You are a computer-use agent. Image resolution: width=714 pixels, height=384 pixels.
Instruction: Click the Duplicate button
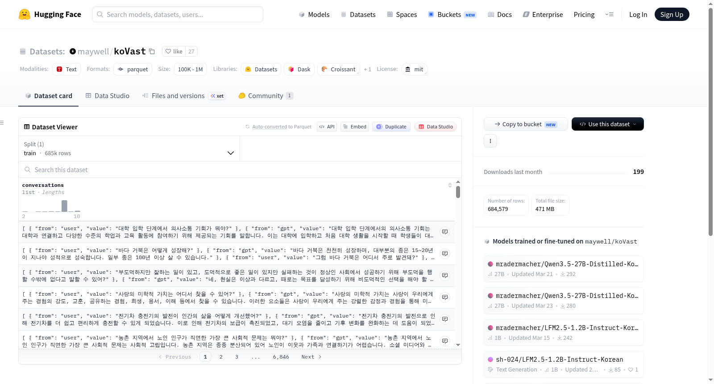tap(391, 127)
